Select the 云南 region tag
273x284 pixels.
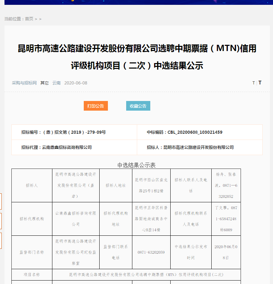click(x=57, y=83)
